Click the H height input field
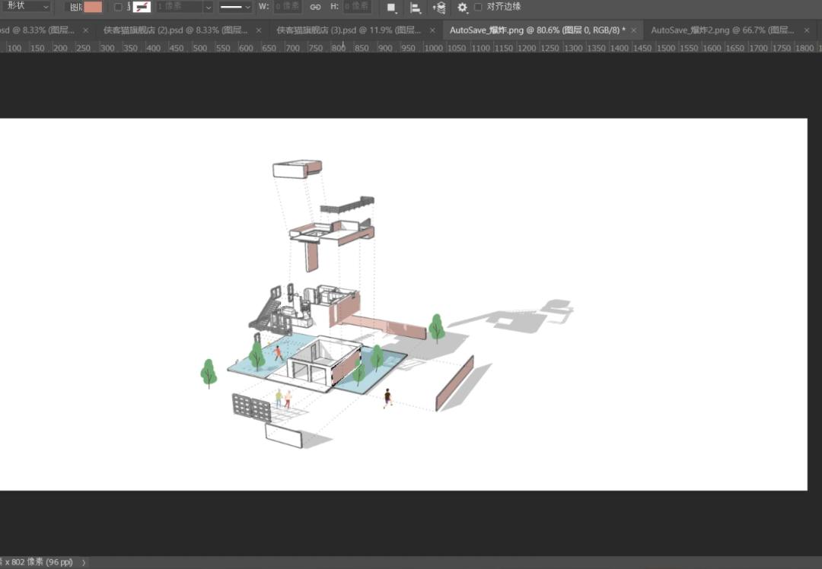Screen dimensions: 822x569 [x=357, y=7]
